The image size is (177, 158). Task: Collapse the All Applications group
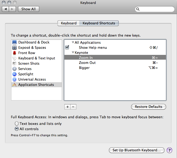tap(73, 42)
